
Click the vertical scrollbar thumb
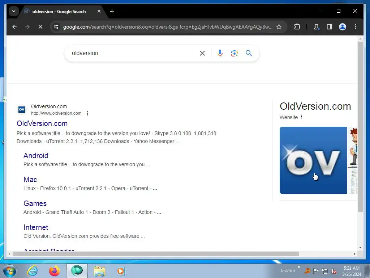pyautogui.click(x=360, y=126)
